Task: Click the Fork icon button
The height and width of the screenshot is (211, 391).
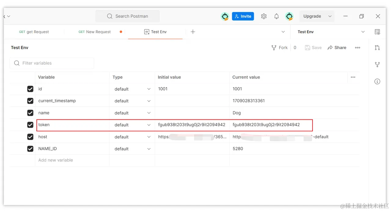Action: 280,48
